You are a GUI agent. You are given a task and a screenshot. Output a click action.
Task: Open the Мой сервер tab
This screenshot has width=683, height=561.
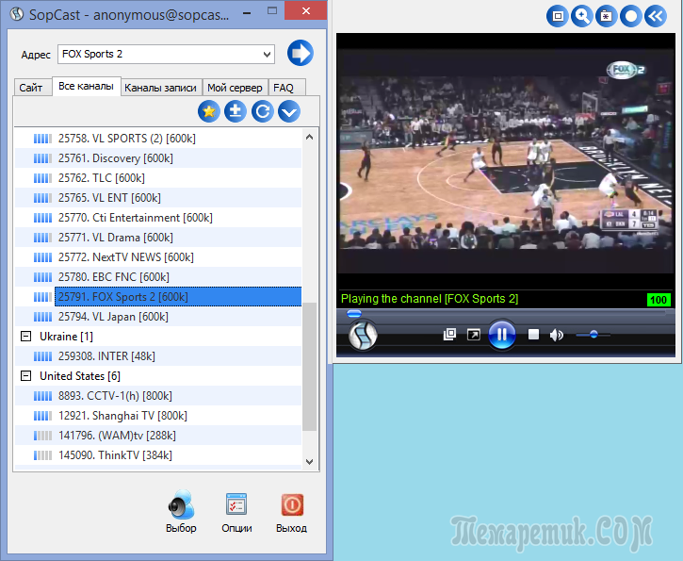(x=235, y=88)
